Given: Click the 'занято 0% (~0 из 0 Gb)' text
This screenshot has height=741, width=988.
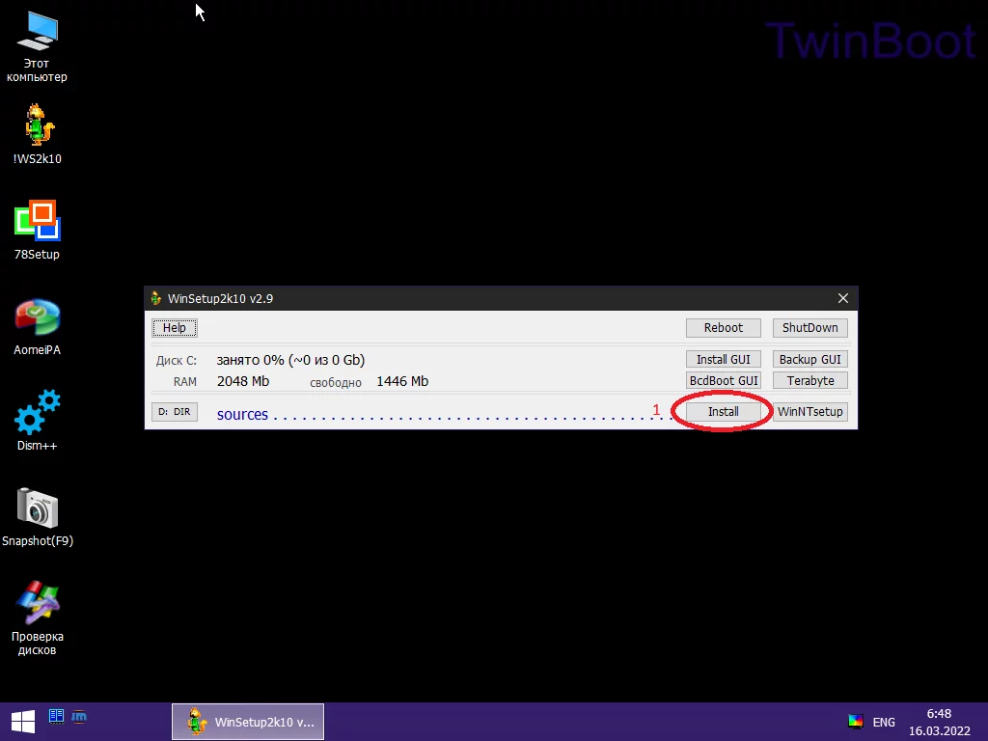Looking at the screenshot, I should click(290, 360).
